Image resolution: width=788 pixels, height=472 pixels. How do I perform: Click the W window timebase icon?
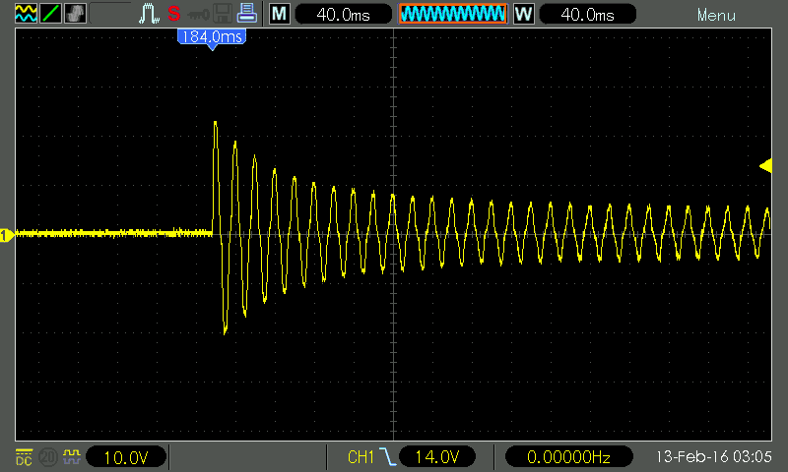click(524, 14)
